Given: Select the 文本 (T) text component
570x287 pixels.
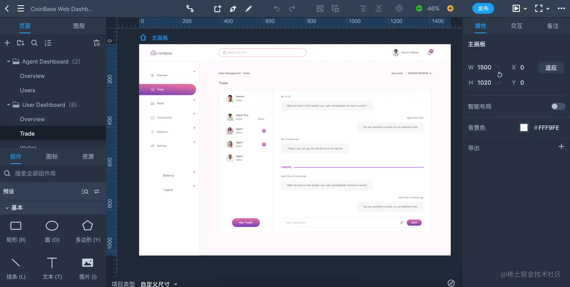Looking at the screenshot, I should [52, 268].
